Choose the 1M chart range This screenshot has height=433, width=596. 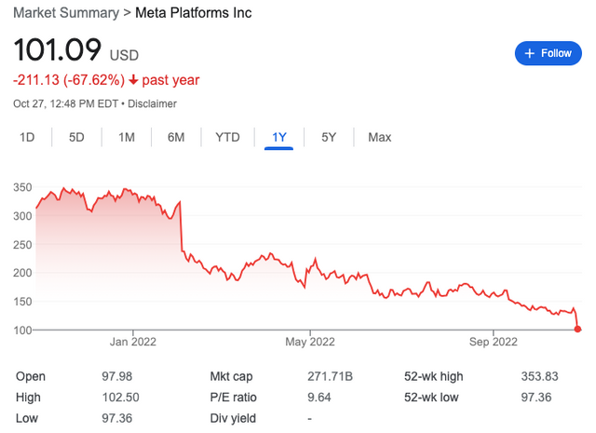127,138
